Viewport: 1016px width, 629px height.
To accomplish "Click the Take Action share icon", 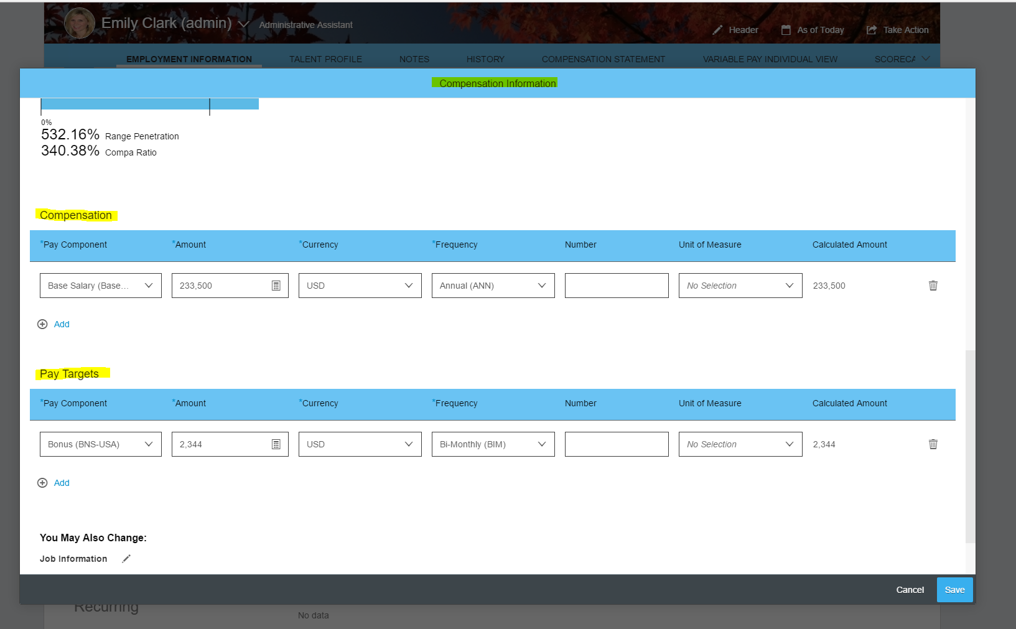I will click(x=872, y=30).
